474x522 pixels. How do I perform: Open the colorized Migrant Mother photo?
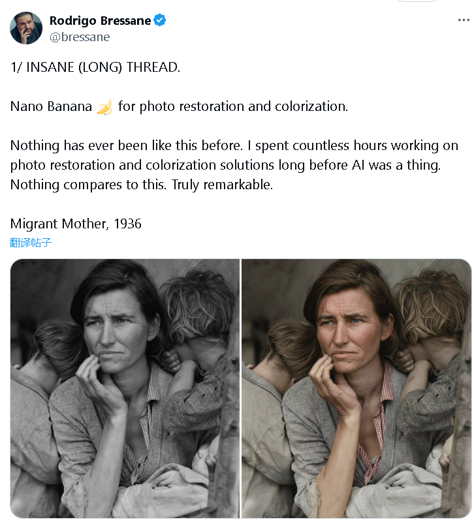pyautogui.click(x=356, y=388)
